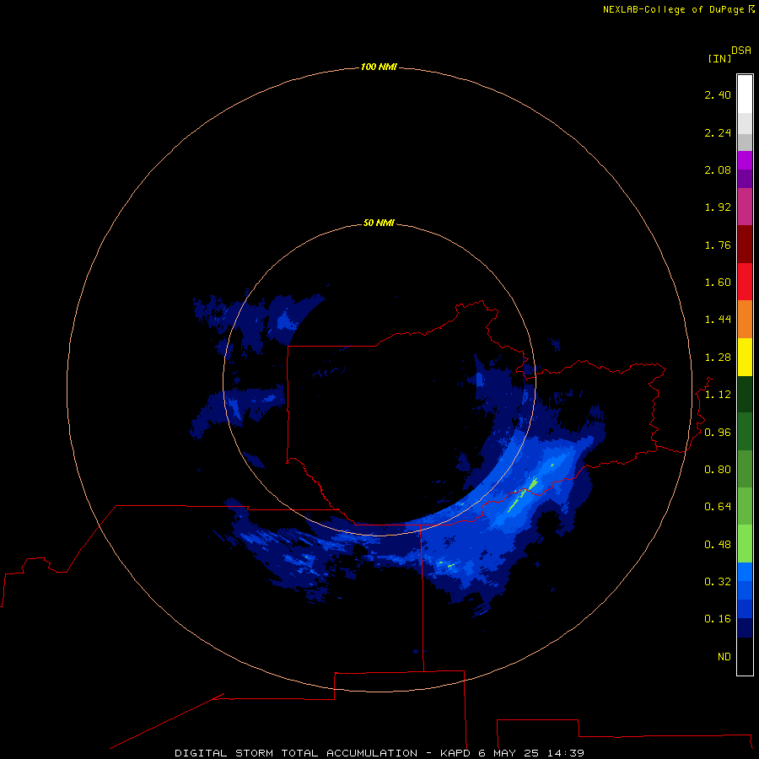759x759 pixels.
Task: Click the bright red legend swatch
Action: click(x=745, y=282)
